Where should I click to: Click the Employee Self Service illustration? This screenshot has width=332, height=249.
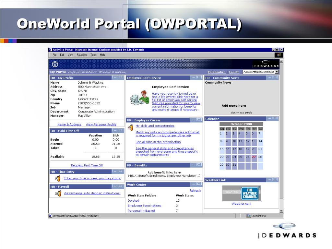click(x=140, y=97)
